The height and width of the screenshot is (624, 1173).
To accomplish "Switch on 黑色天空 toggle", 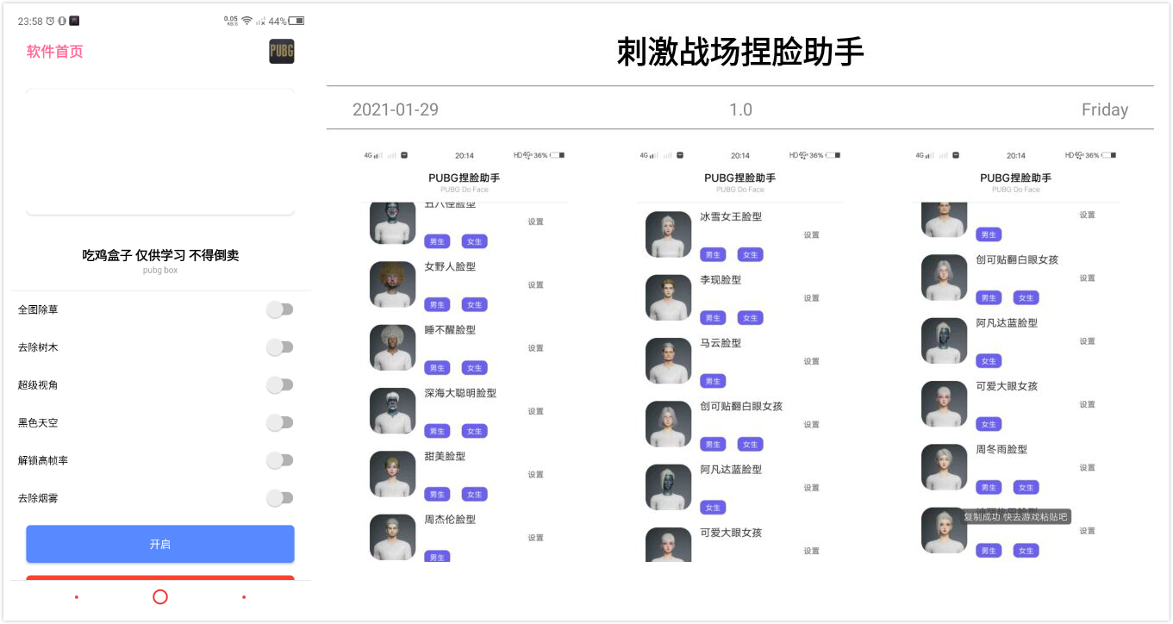I will click(279, 423).
